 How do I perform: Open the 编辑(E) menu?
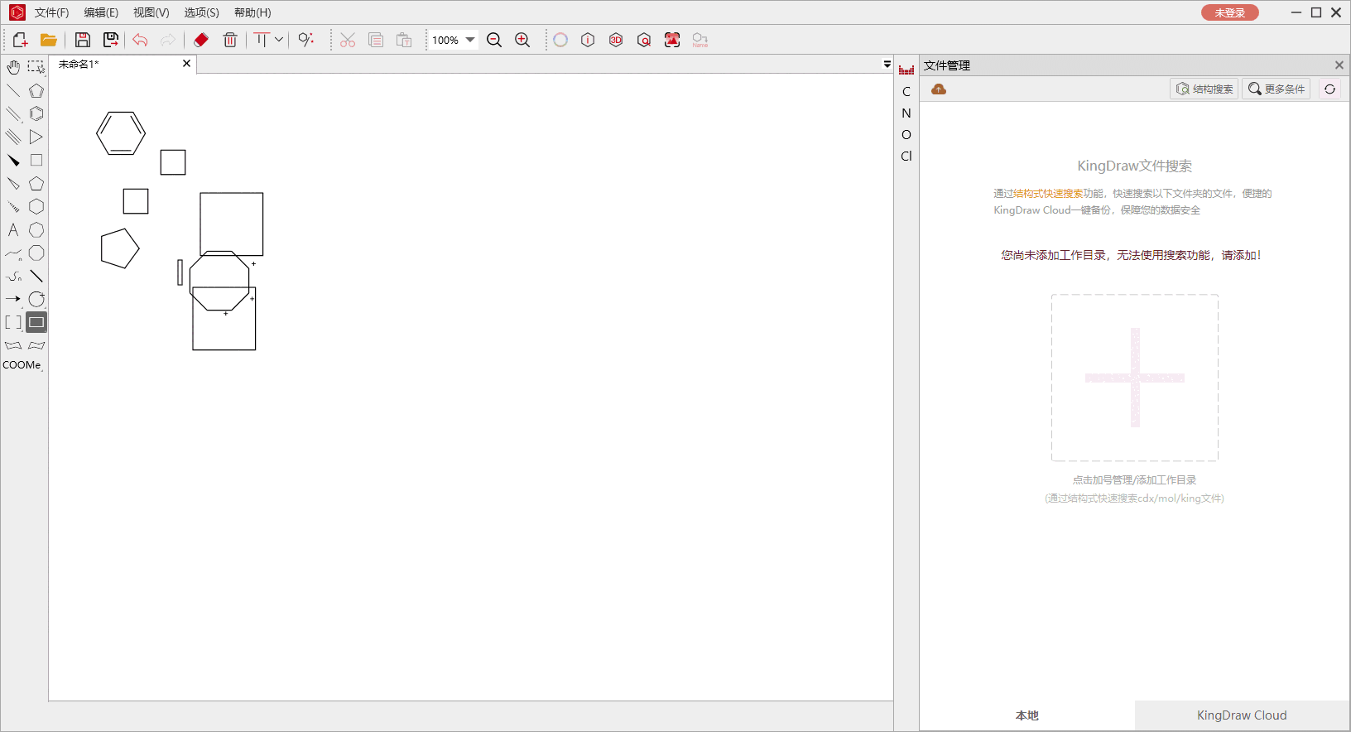[100, 12]
